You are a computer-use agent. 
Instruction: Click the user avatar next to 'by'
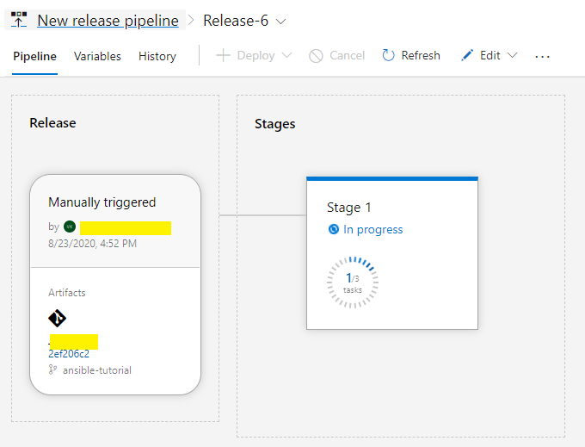click(70, 227)
